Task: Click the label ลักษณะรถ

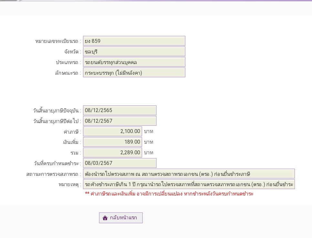Action: pyautogui.click(x=68, y=73)
